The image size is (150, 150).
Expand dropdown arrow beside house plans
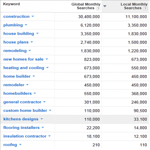(x=32, y=42)
